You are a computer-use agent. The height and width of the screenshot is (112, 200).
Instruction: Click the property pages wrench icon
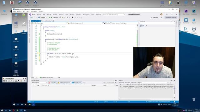point(146,26)
